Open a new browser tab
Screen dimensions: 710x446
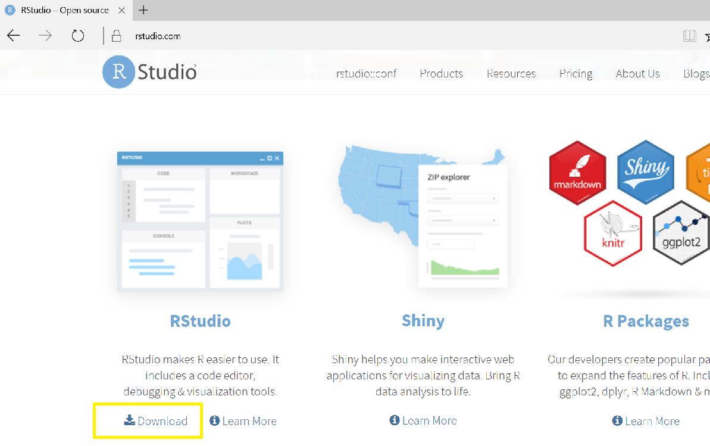coord(143,10)
